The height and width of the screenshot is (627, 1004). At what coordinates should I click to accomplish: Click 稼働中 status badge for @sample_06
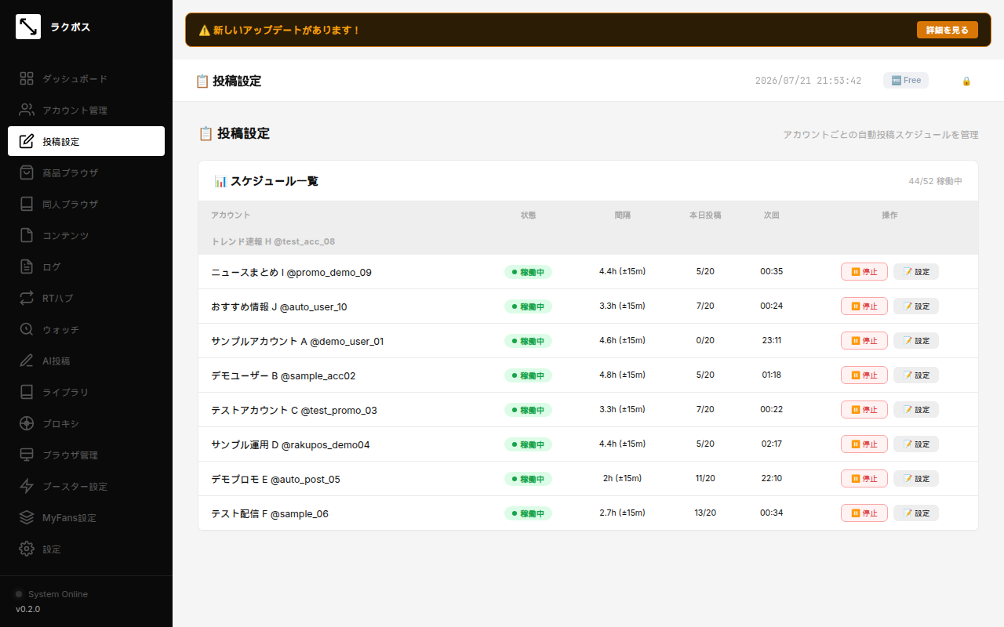click(x=528, y=513)
